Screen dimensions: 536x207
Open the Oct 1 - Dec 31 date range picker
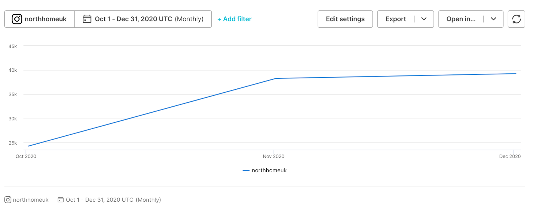pos(132,19)
